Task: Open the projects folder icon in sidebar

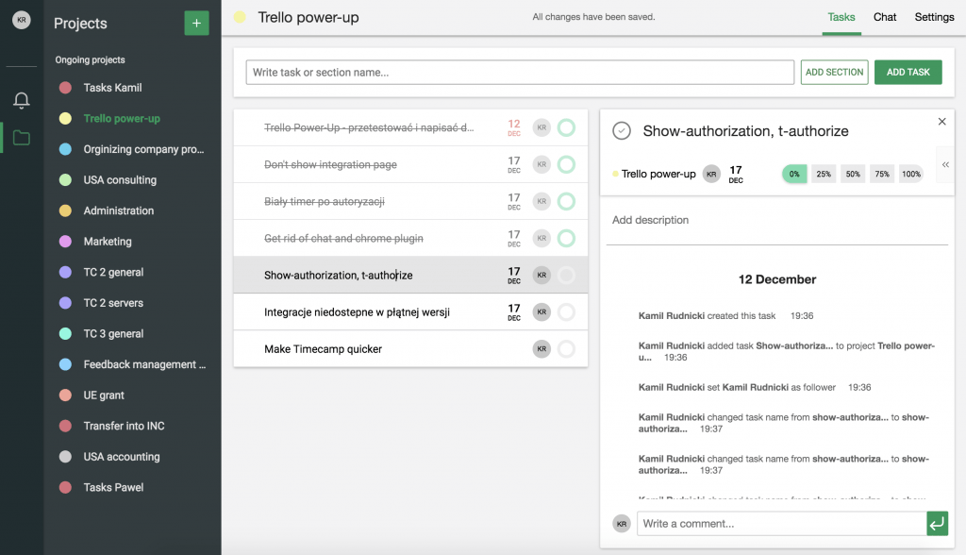Action: click(22, 138)
